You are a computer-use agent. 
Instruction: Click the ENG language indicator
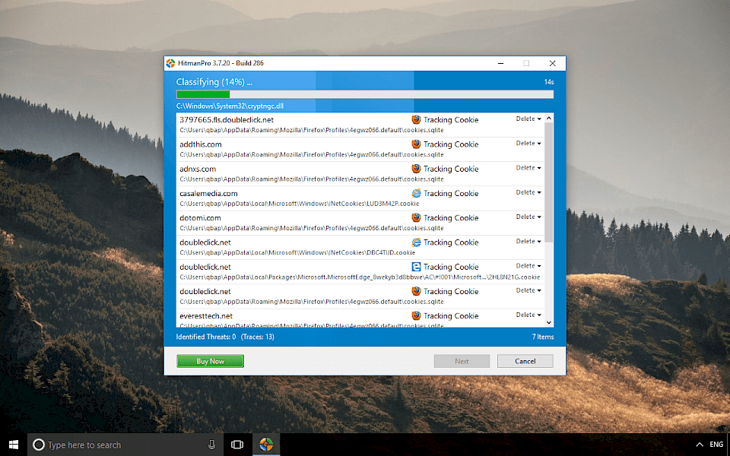click(716, 445)
